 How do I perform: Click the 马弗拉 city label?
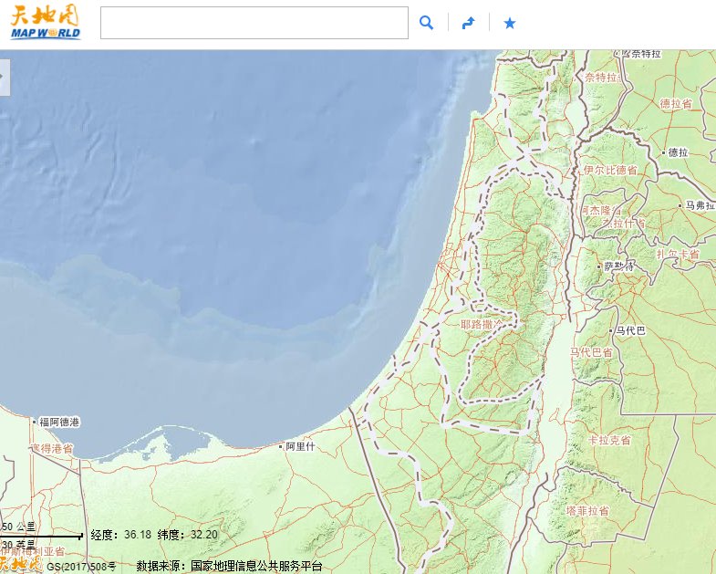pyautogui.click(x=699, y=205)
